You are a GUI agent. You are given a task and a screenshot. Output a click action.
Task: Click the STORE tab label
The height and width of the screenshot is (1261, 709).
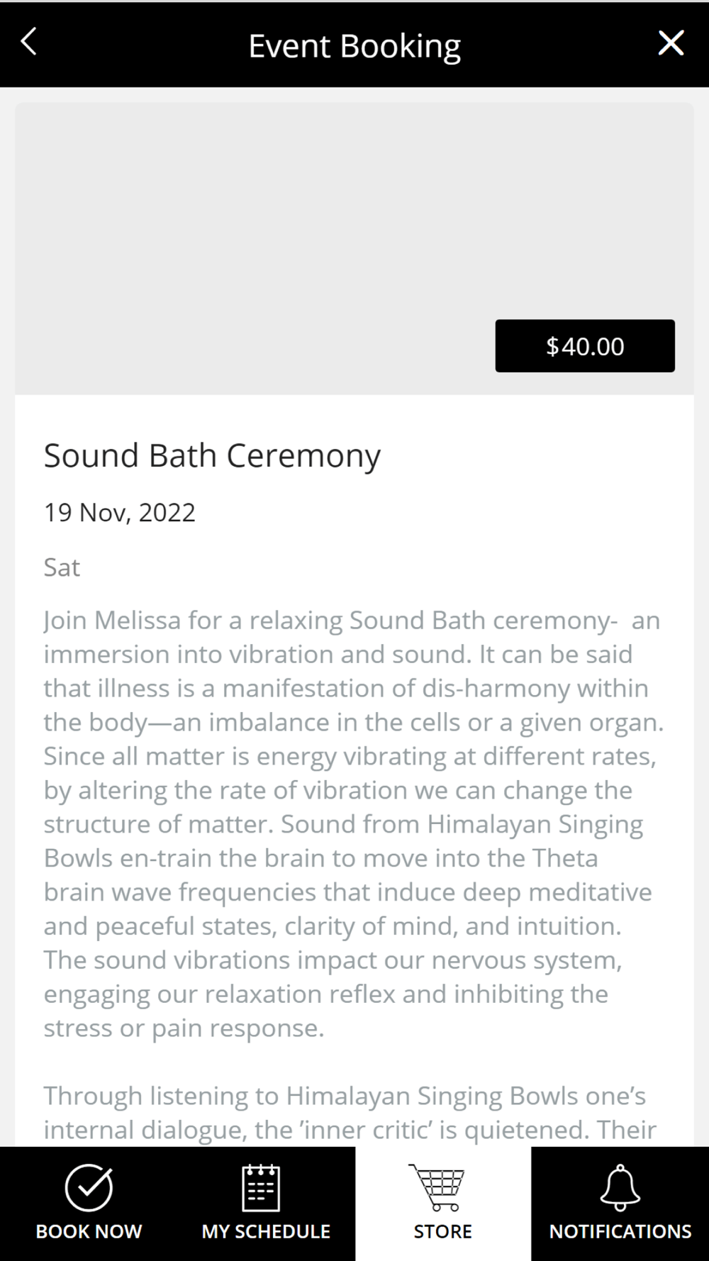(x=443, y=1232)
